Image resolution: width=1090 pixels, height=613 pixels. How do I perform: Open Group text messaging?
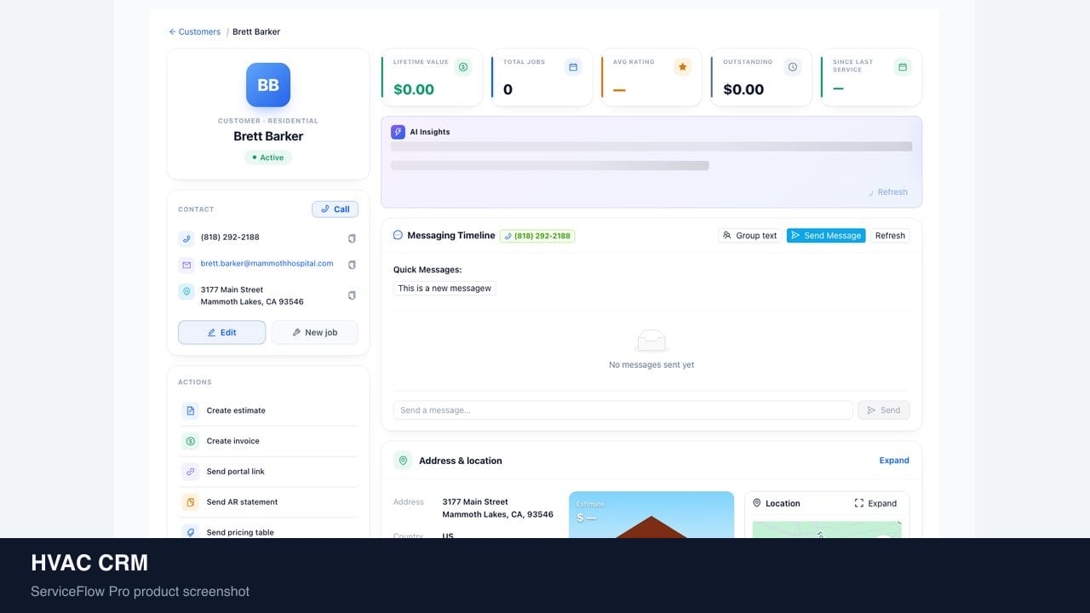(749, 236)
